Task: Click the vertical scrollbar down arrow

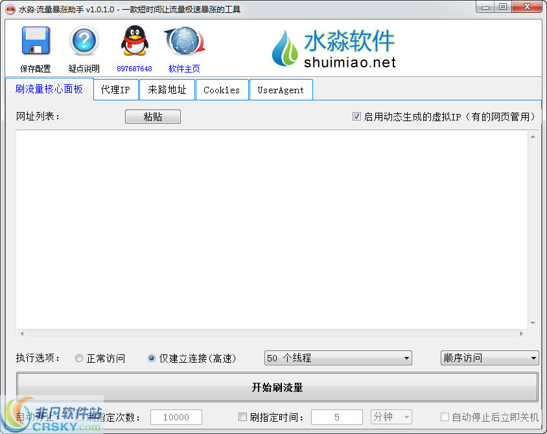Action: pos(533,323)
